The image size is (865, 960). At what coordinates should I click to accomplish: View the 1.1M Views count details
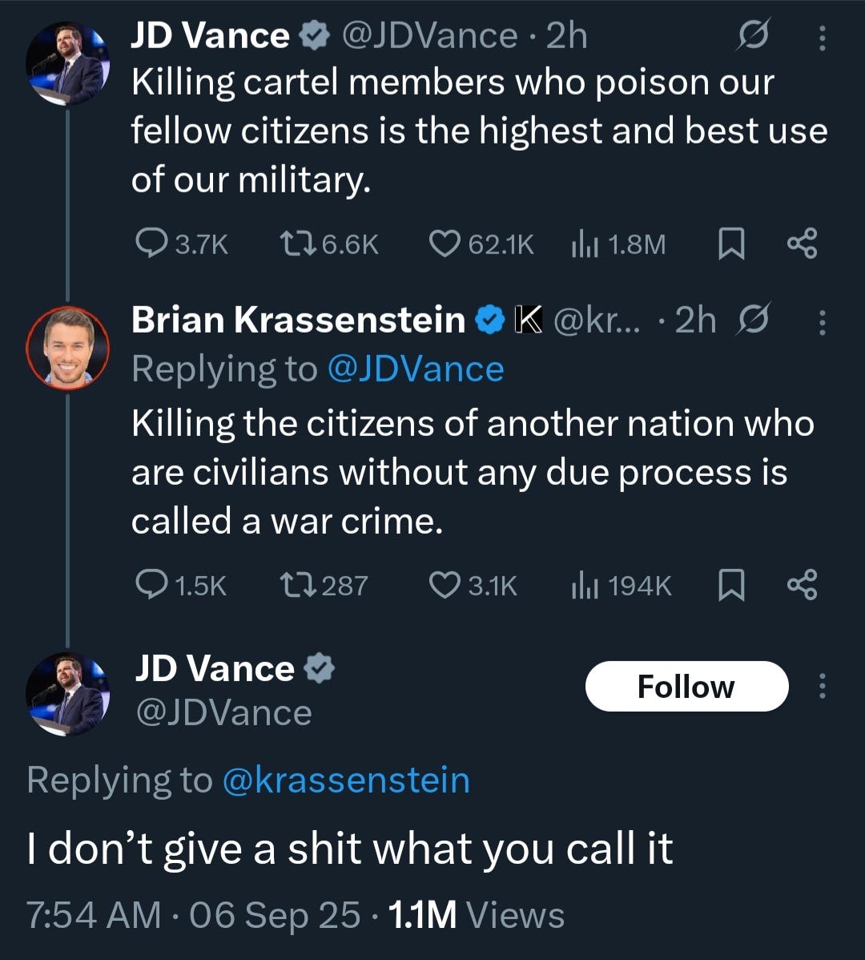(477, 915)
